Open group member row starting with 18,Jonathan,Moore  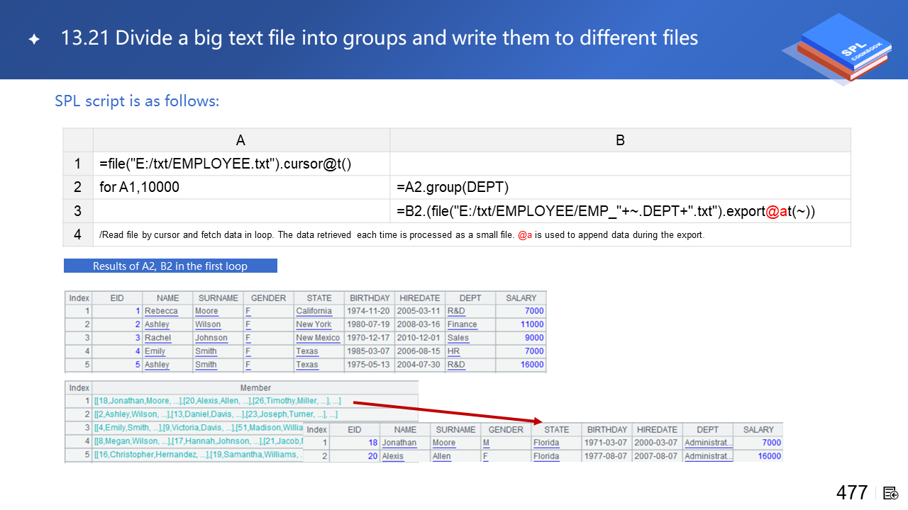[218, 401]
